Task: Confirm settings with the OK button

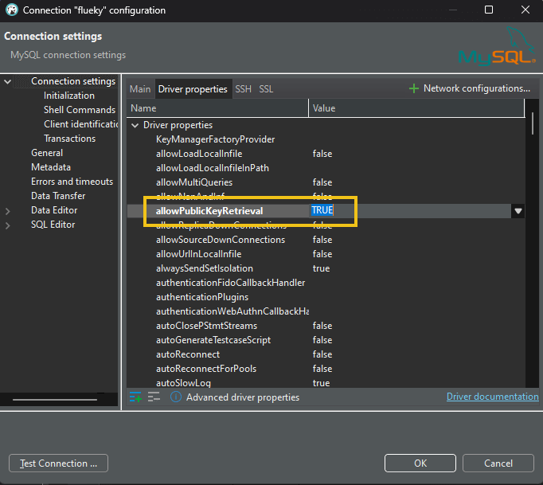Action: pos(420,463)
